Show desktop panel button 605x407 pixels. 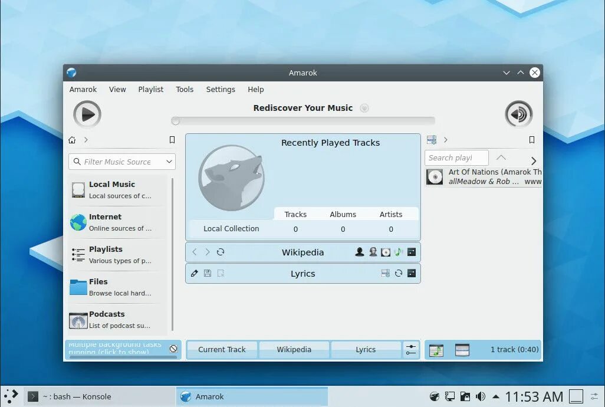coord(576,396)
